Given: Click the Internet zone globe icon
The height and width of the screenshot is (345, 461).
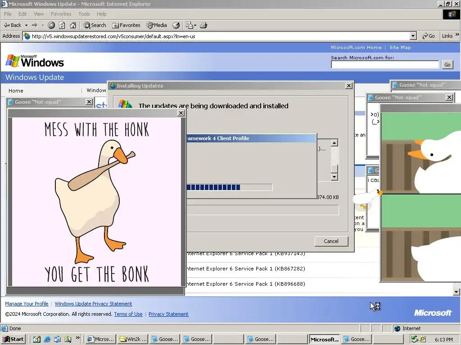Looking at the screenshot, I should (x=398, y=328).
